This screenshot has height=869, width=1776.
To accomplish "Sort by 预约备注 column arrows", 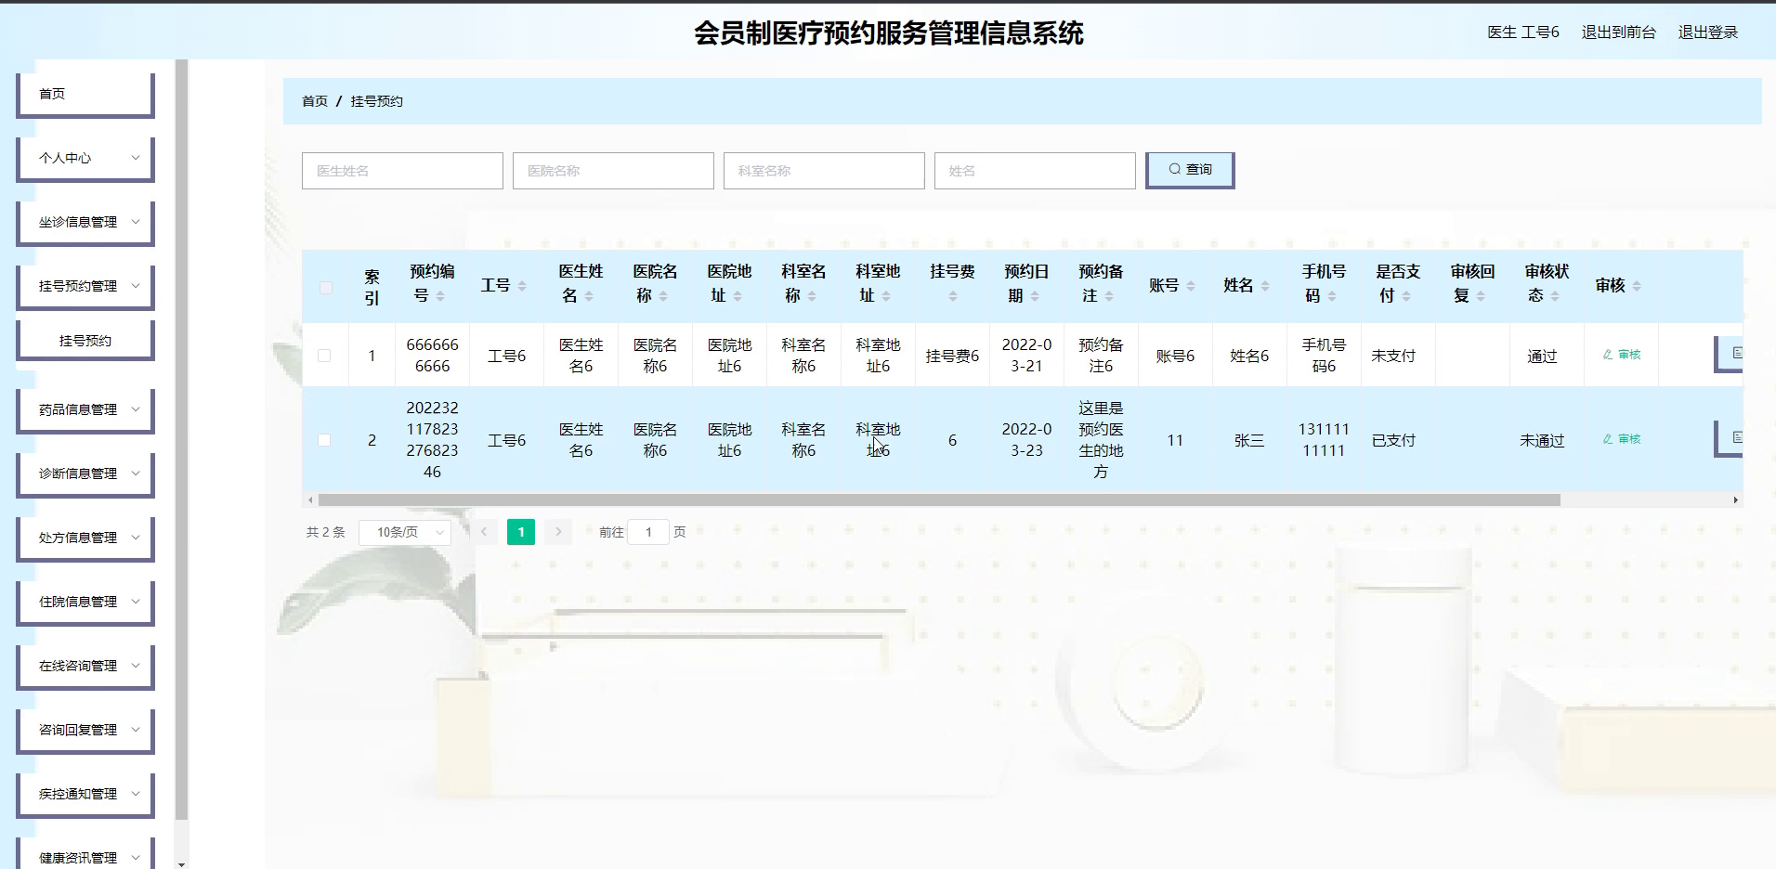I will [1109, 296].
